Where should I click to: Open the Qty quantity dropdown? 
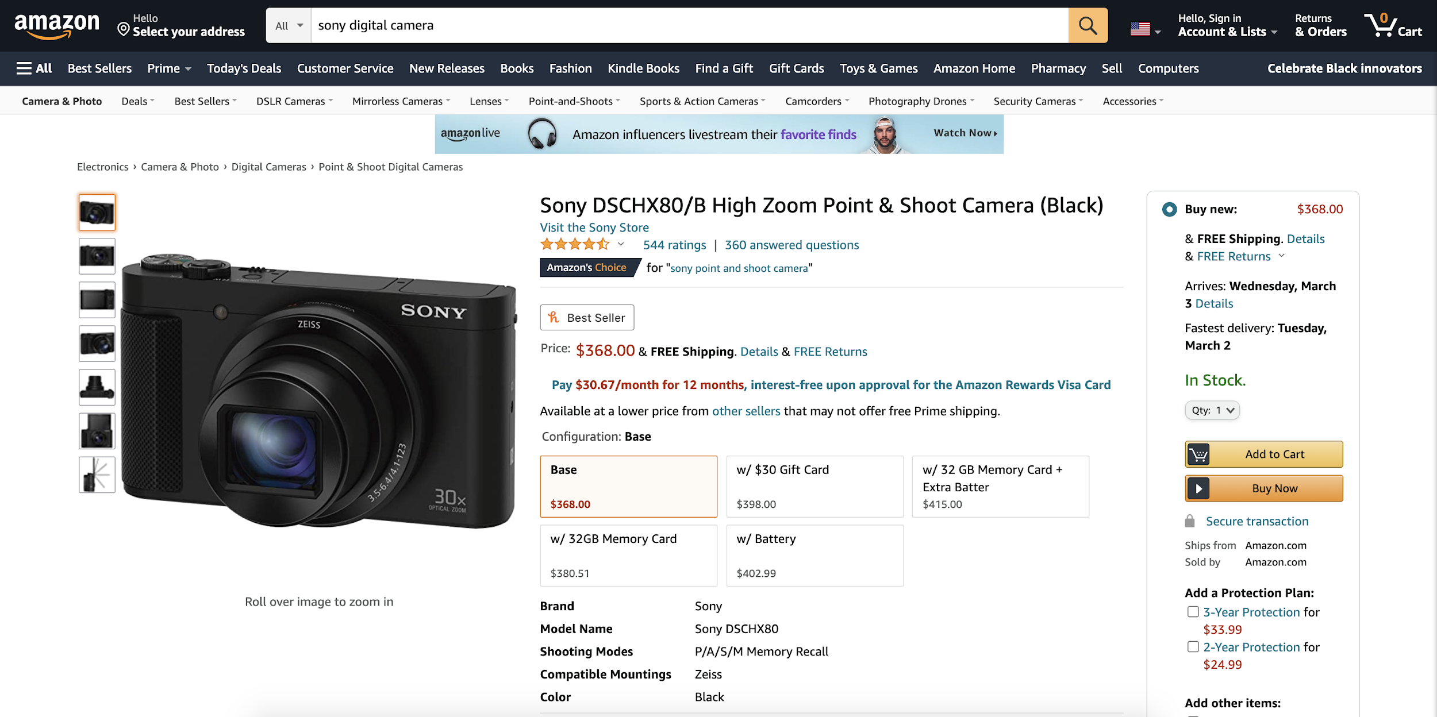[1212, 410]
